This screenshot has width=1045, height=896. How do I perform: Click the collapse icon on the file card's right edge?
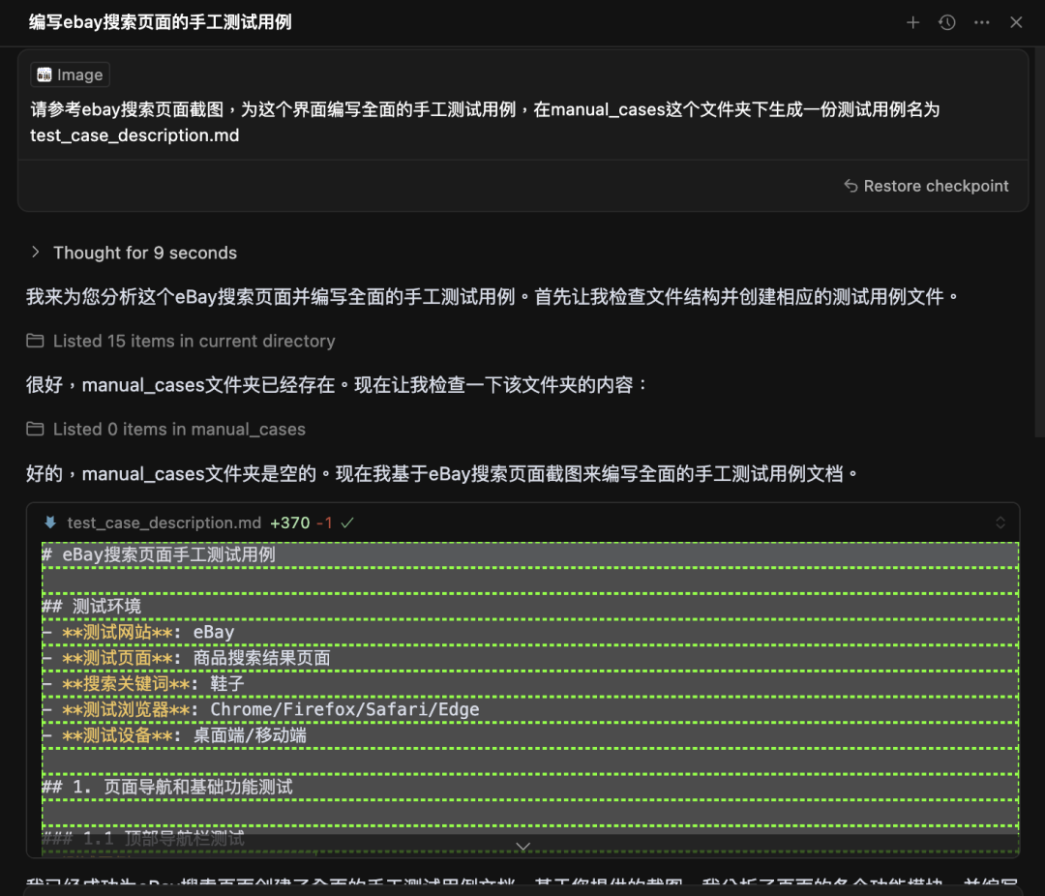pos(1000,521)
